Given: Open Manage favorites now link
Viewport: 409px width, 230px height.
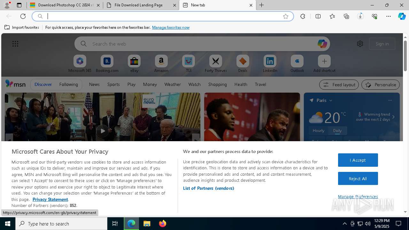Looking at the screenshot, I should [x=171, y=27].
